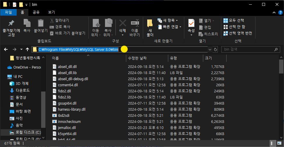
Task: Open address bar history dropdown
Action: click(210, 49)
